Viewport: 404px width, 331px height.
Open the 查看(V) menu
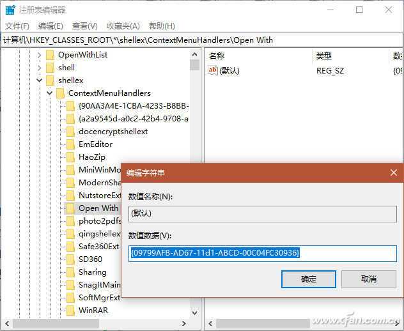tap(84, 26)
